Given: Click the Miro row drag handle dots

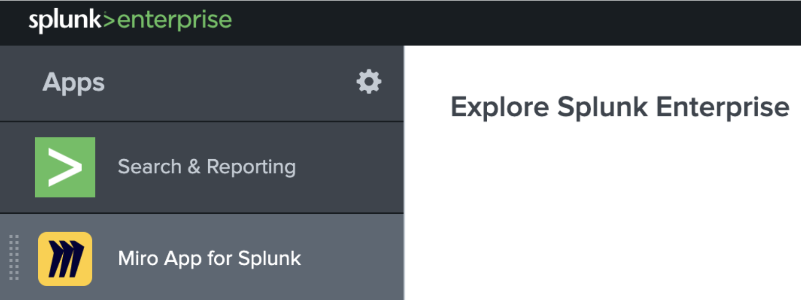Looking at the screenshot, I should (x=14, y=258).
